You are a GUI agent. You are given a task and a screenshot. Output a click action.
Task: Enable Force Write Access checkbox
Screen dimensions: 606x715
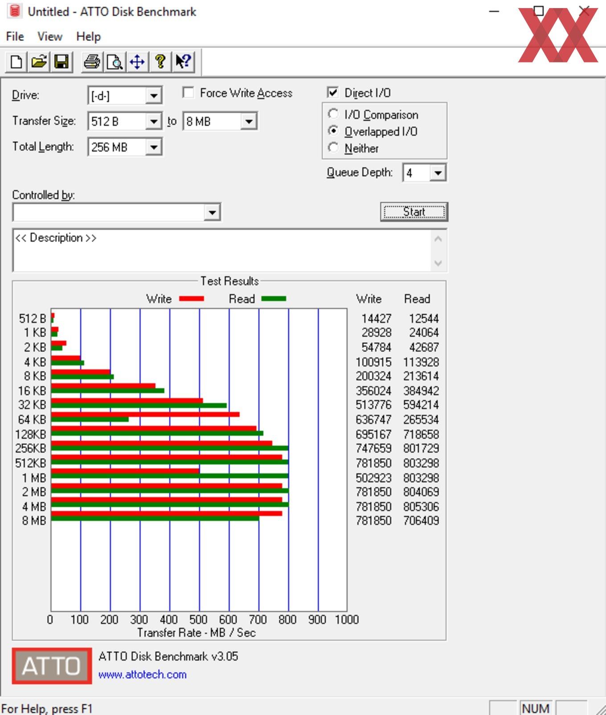[188, 93]
